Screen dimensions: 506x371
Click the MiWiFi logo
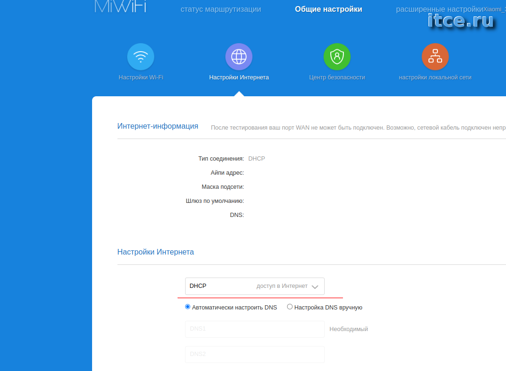click(120, 7)
